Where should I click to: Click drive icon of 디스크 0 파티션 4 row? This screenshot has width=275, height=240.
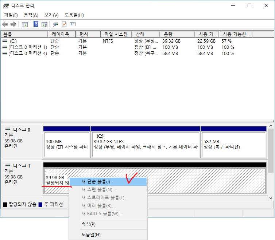[x=5, y=53]
